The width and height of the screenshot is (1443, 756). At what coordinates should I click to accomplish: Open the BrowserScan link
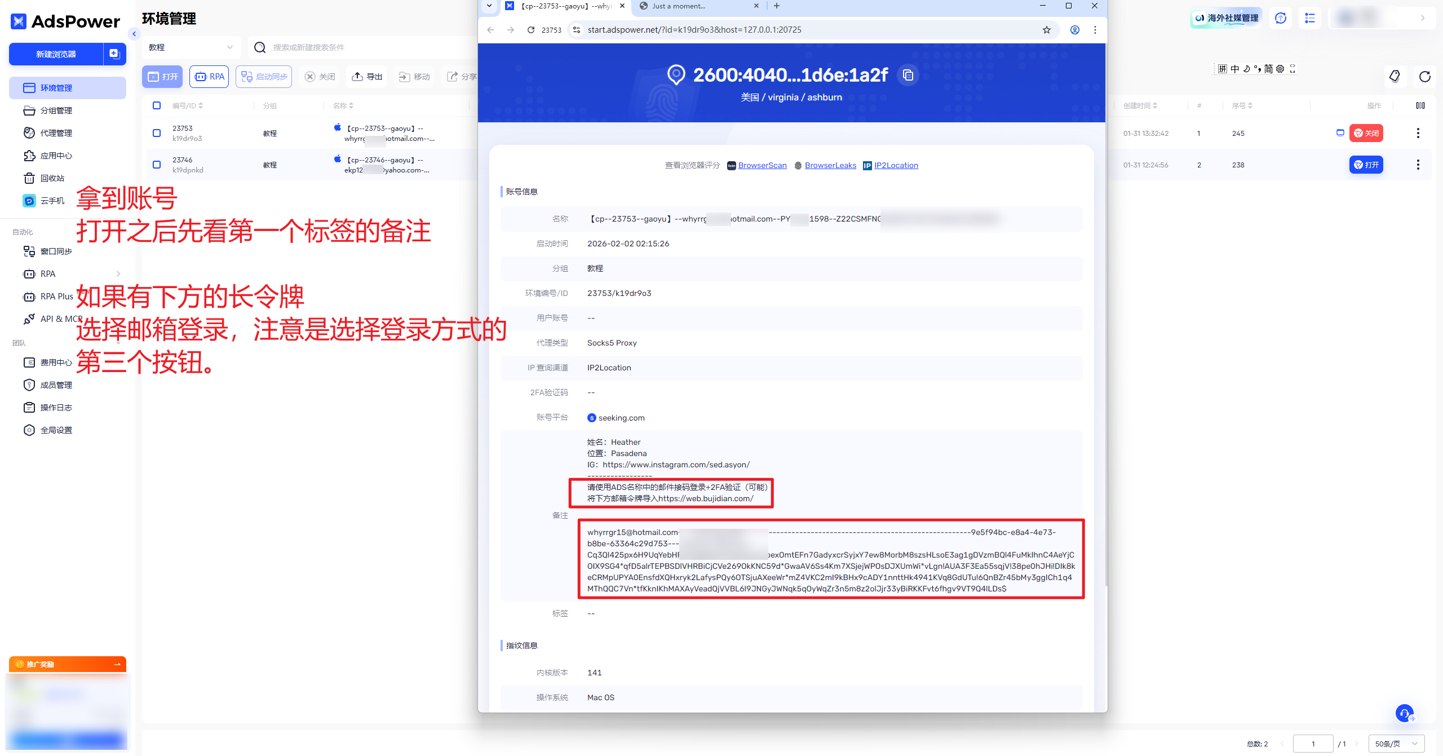click(x=762, y=165)
